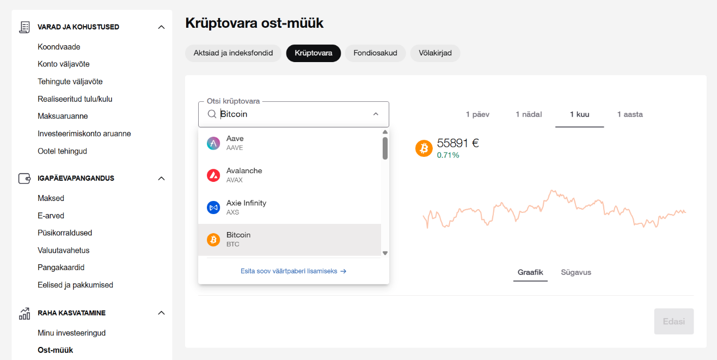The height and width of the screenshot is (360, 717).
Task: Collapse the Varad ja kohustused section
Action: 161,27
